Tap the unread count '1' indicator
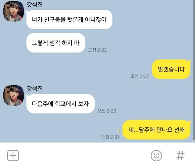This screenshot has height=168, width=195. 119,131
